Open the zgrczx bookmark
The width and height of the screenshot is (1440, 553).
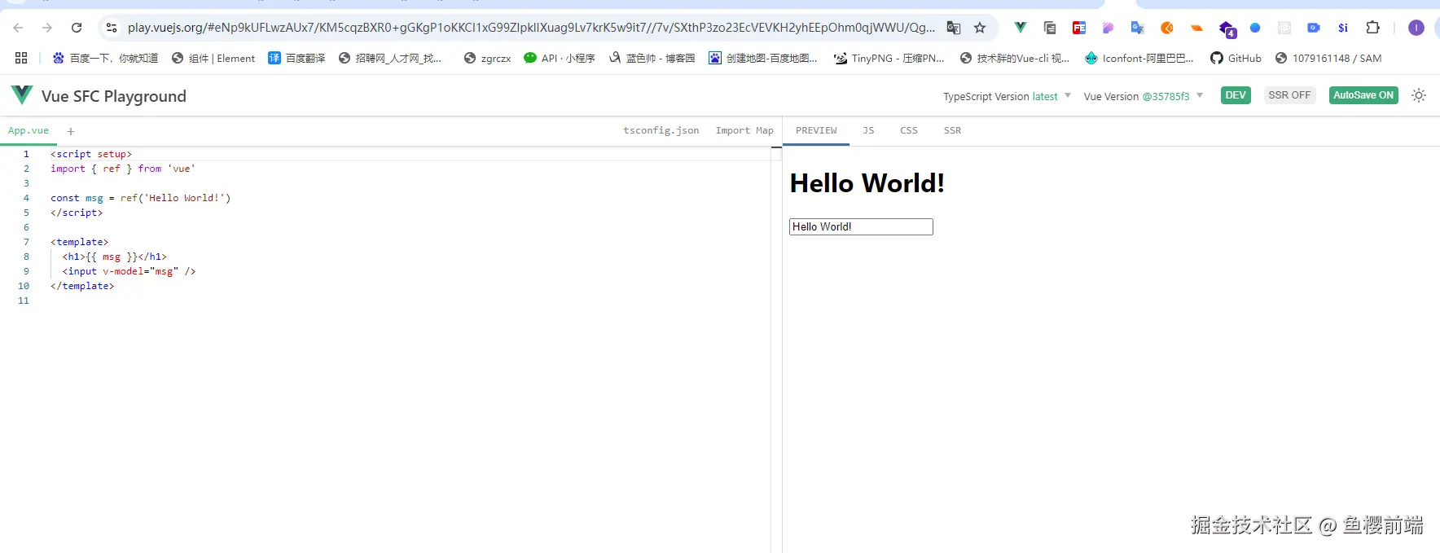click(487, 58)
